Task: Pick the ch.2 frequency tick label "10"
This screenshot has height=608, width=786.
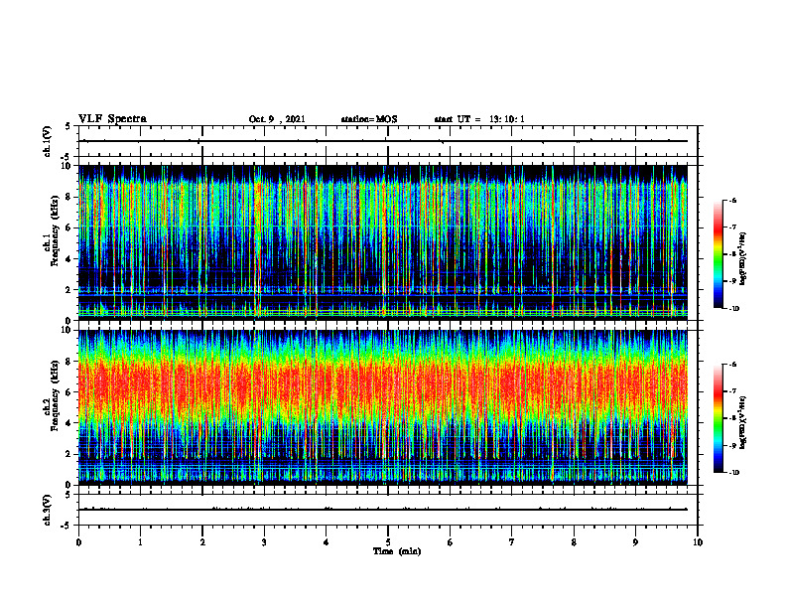Action: tap(68, 330)
